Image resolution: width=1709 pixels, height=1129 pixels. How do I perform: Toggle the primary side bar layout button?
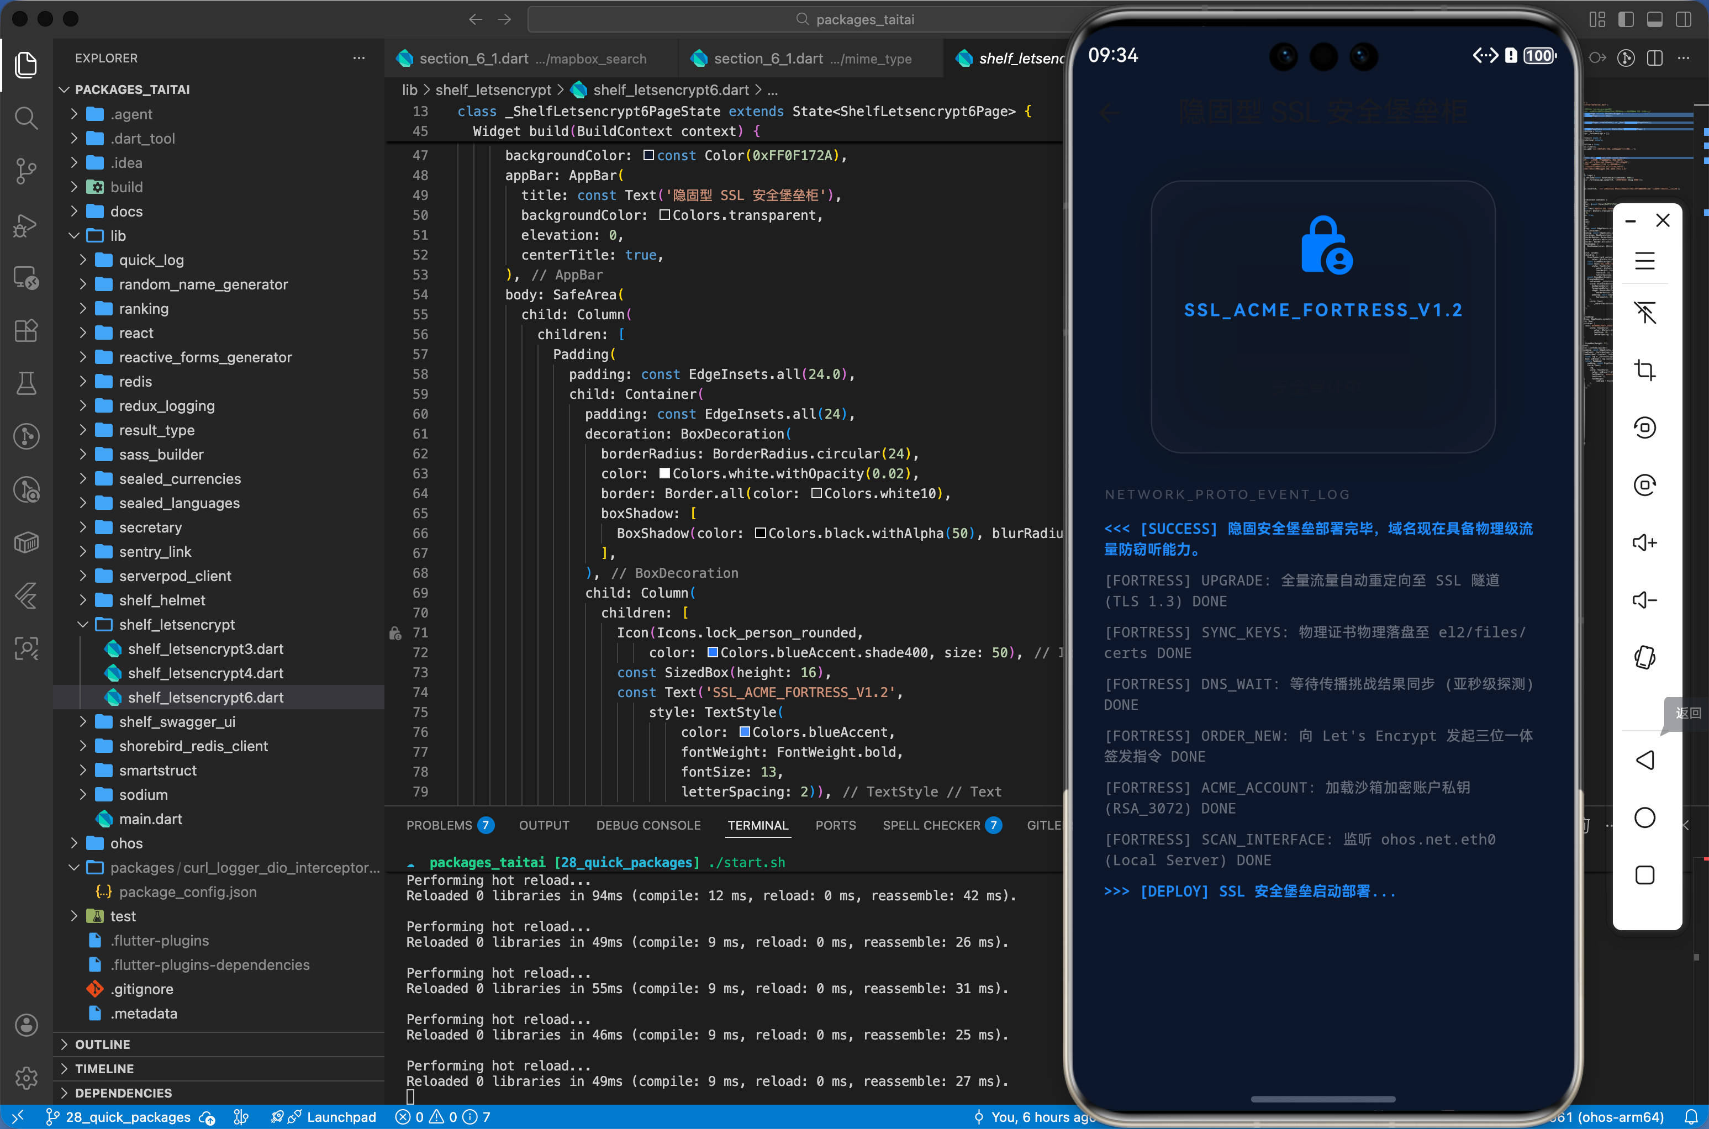(1626, 19)
